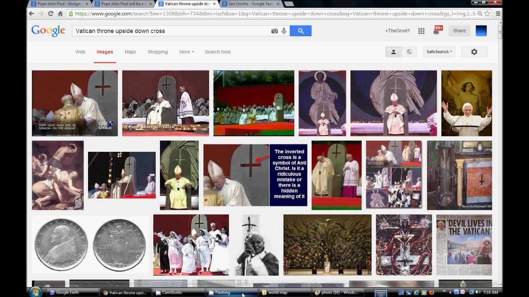
Task: Hide personal results with globe icon
Action: [x=409, y=52]
